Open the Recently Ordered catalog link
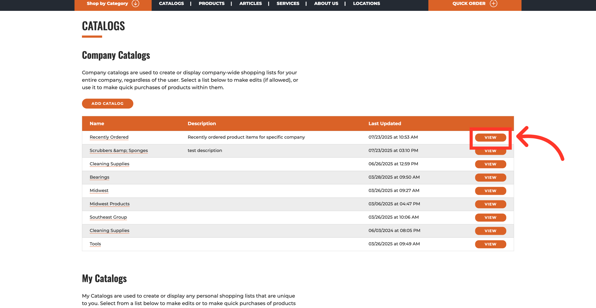 109,137
